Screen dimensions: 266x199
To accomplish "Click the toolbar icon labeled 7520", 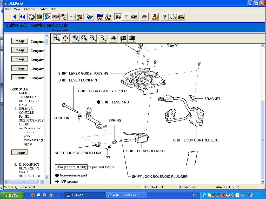I will 56,17.
